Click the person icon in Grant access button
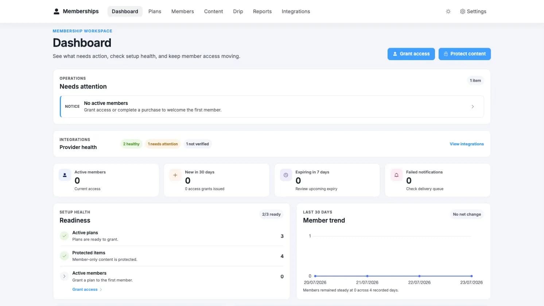This screenshot has height=306, width=544. point(395,54)
